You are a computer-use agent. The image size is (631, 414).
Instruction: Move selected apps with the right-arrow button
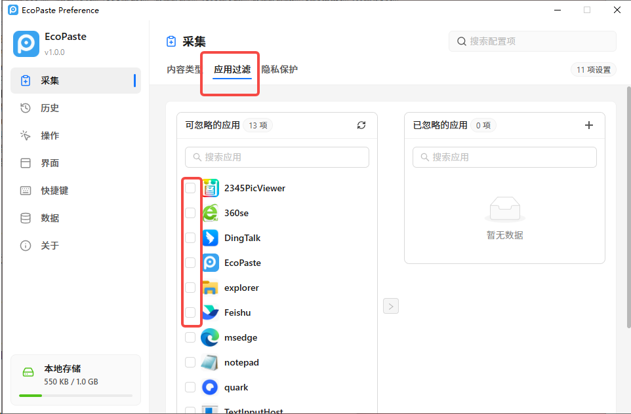click(391, 307)
